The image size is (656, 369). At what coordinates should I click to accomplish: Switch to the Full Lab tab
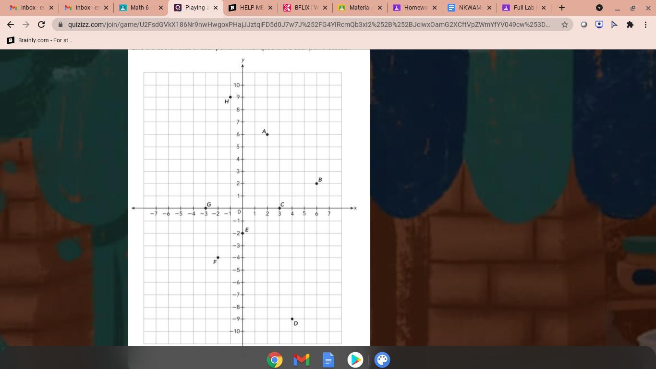point(524,8)
